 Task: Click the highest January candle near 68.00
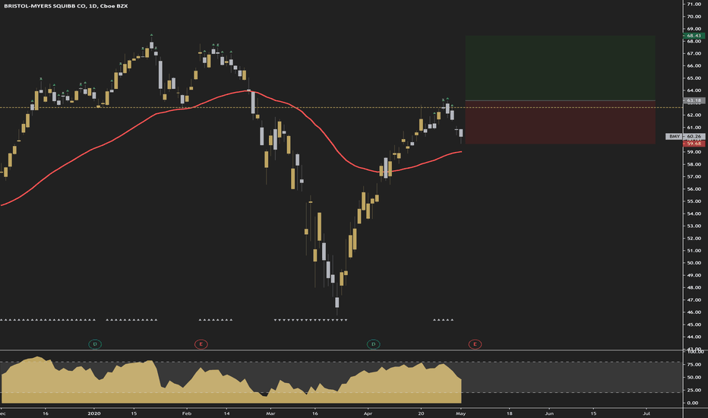151,45
